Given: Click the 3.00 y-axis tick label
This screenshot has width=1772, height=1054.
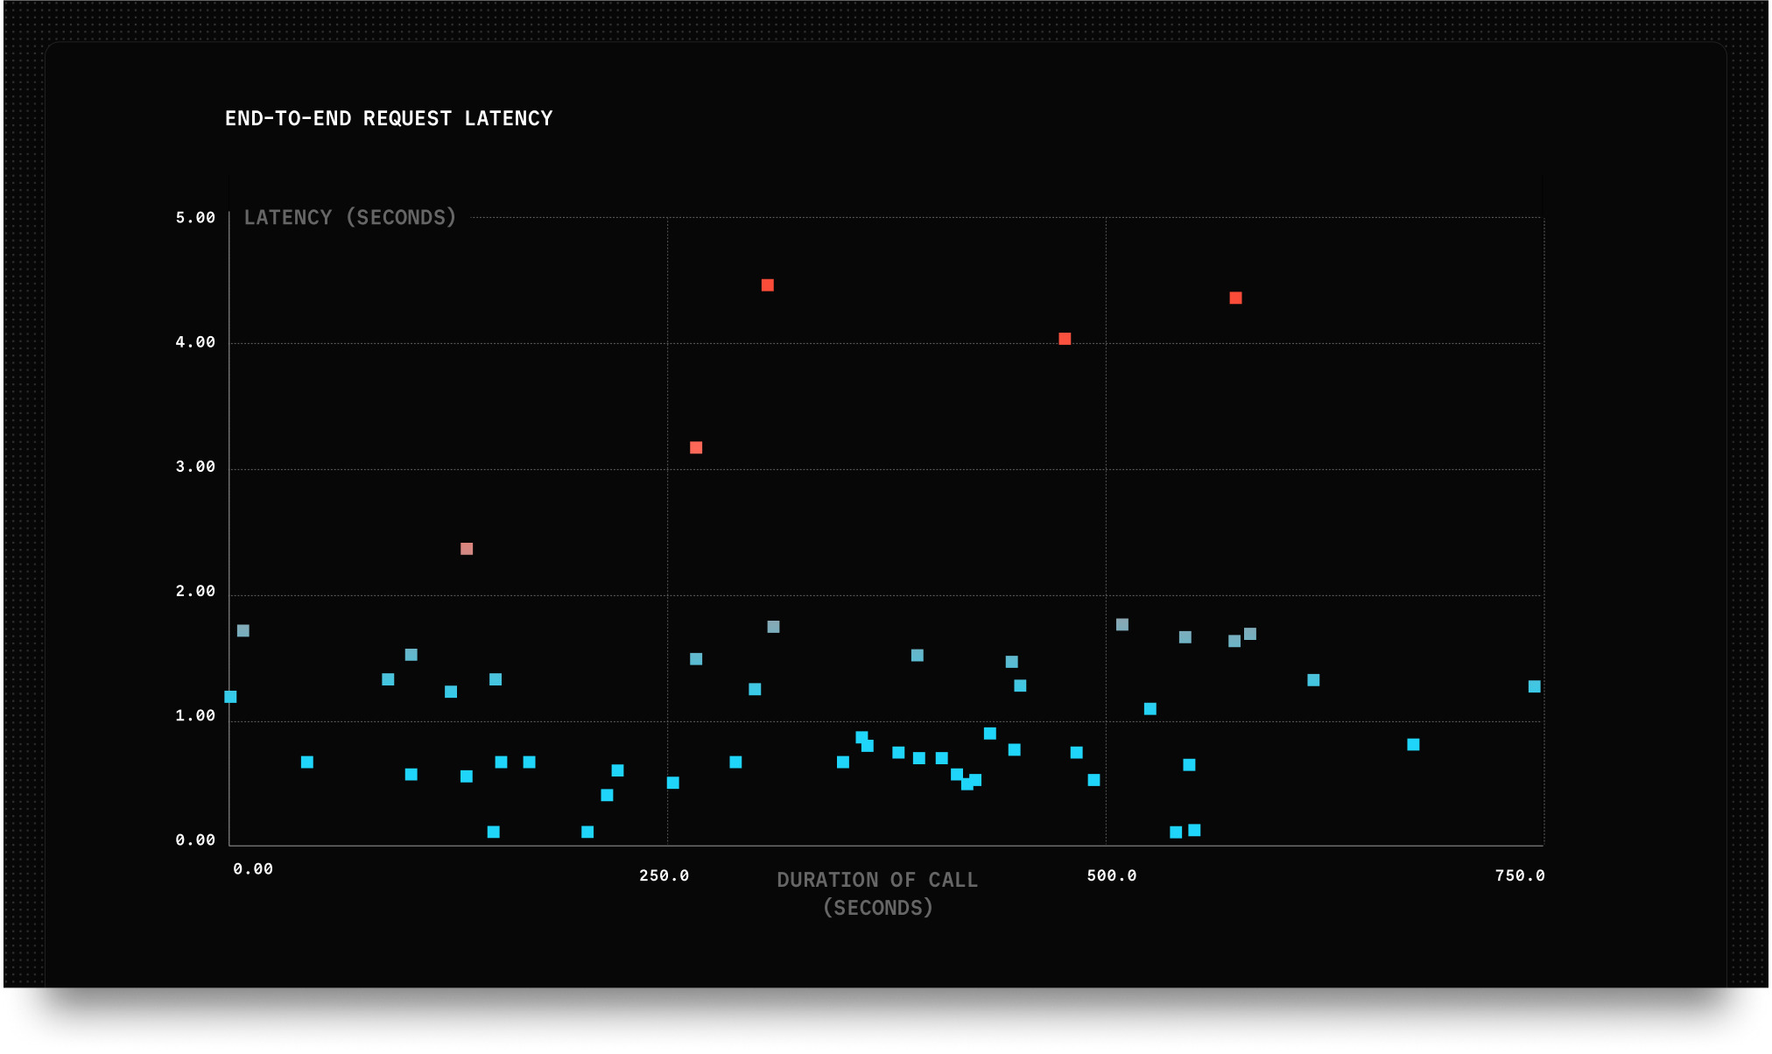Looking at the screenshot, I should point(195,467).
